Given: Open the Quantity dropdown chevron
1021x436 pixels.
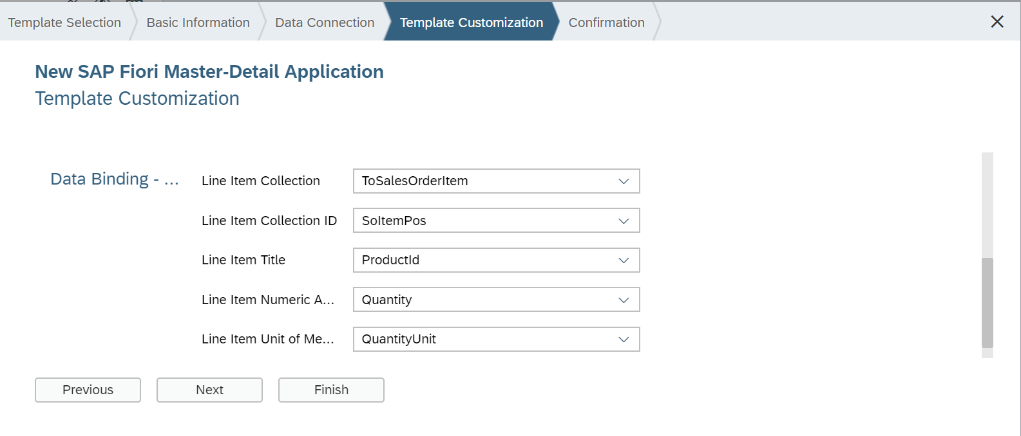Looking at the screenshot, I should click(624, 300).
